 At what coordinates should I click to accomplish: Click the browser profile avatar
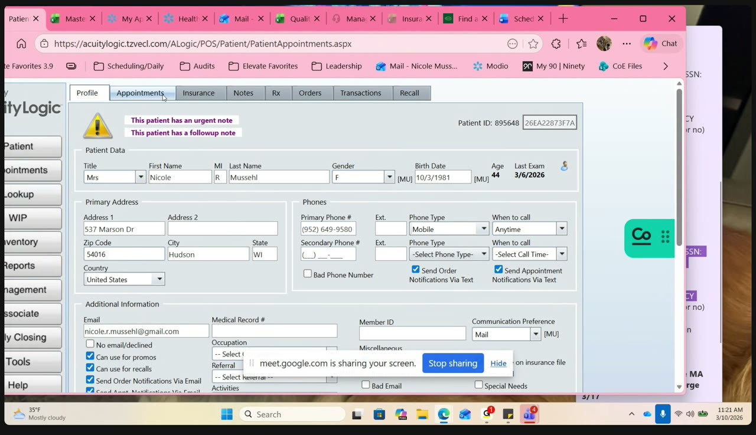604,44
